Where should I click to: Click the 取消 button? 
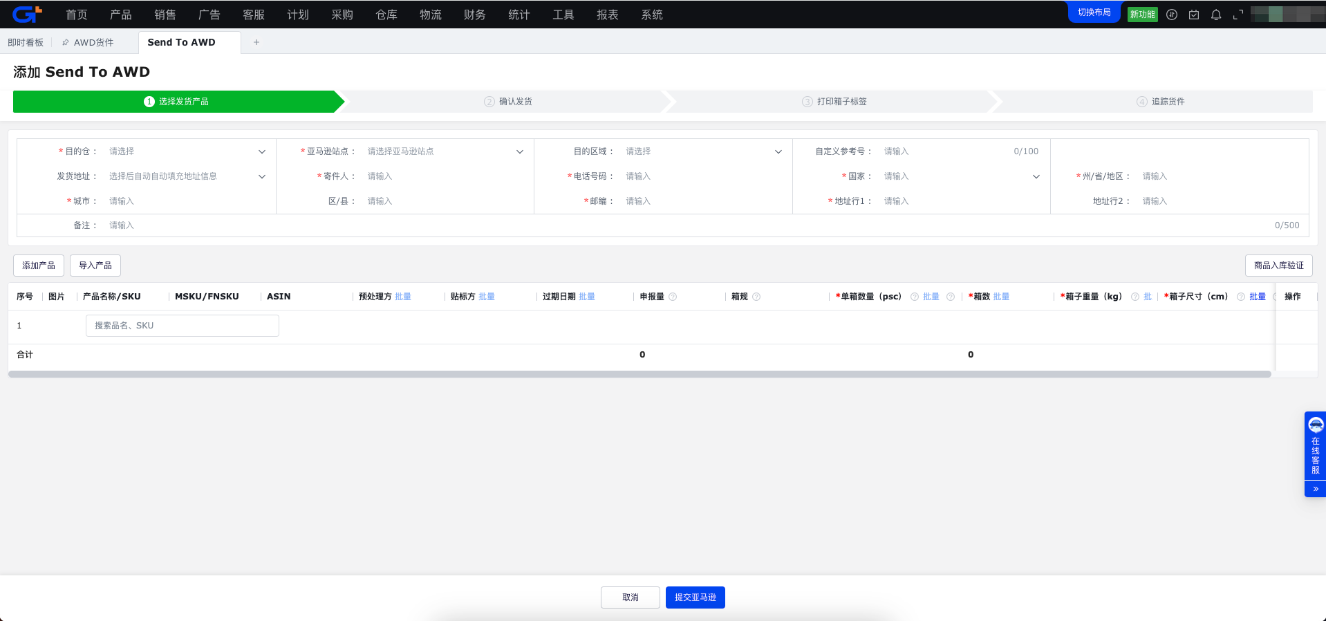click(631, 597)
